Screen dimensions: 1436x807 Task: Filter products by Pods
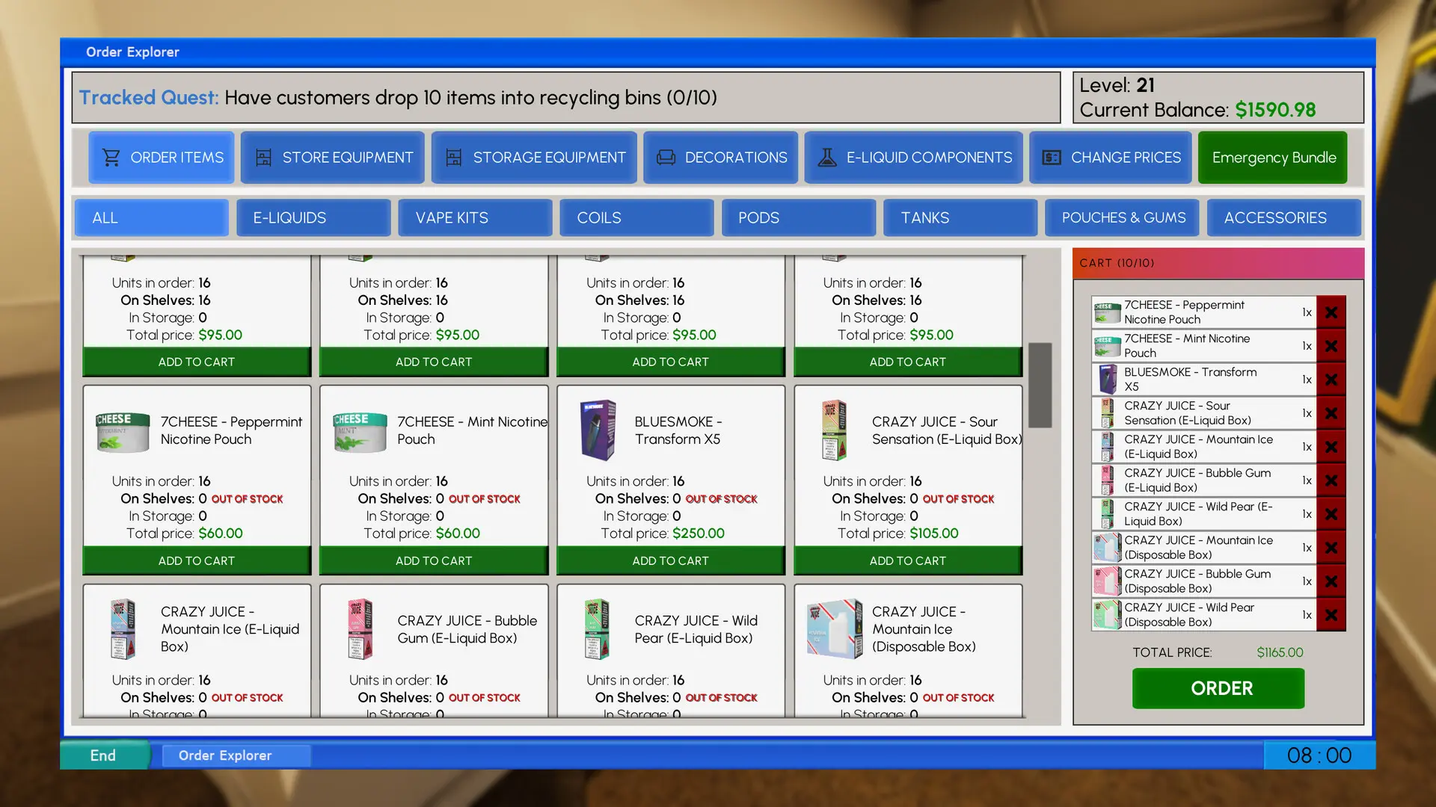point(799,217)
